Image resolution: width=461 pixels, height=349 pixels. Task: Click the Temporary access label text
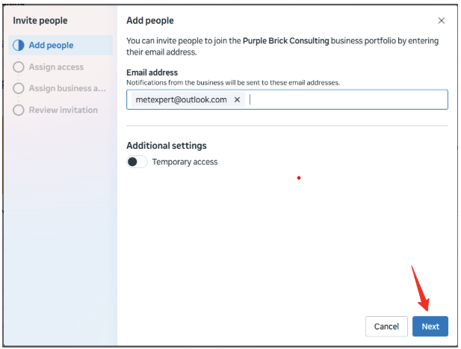click(185, 161)
